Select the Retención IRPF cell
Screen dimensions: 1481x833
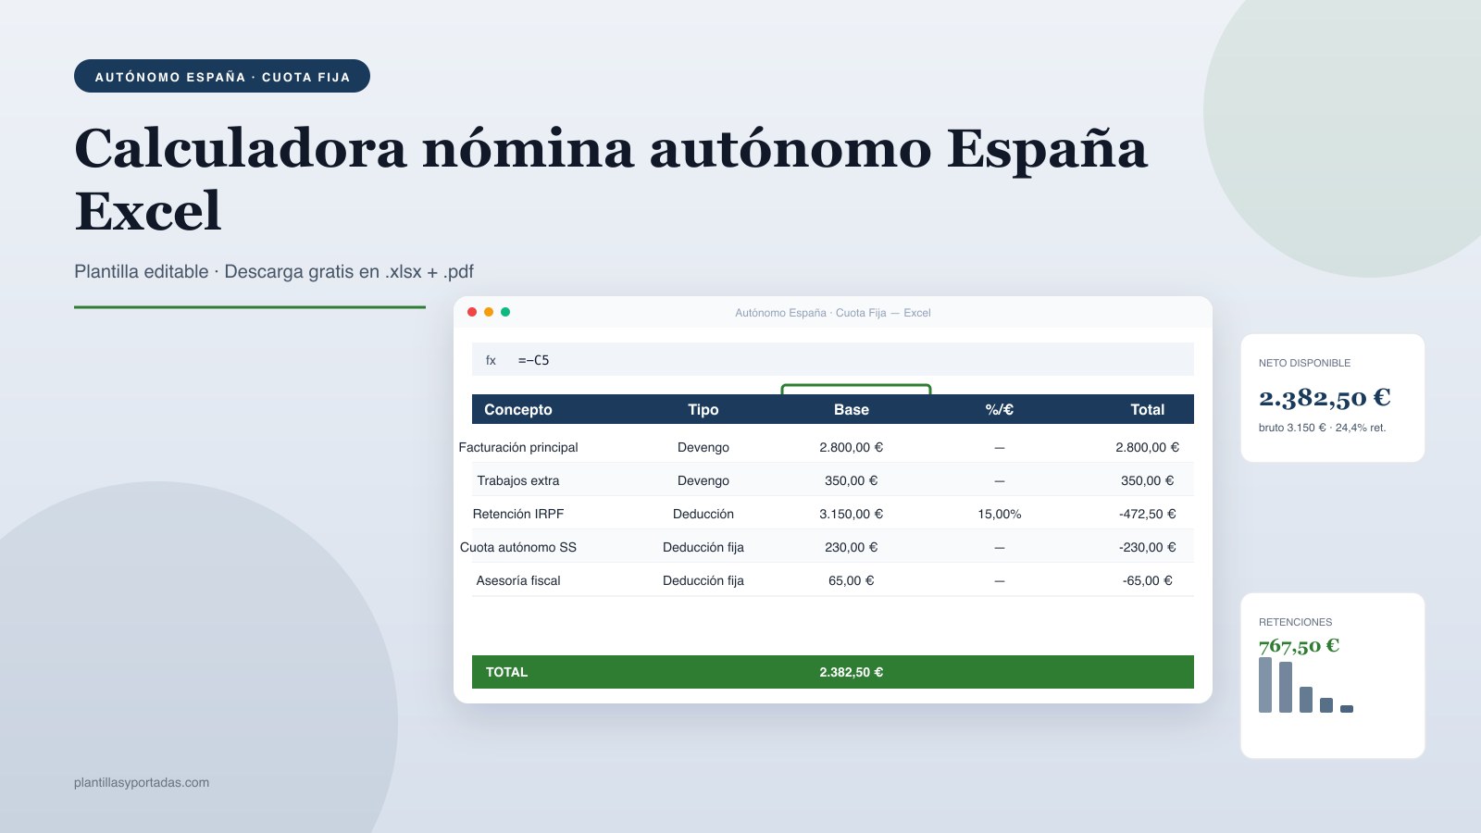[518, 514]
